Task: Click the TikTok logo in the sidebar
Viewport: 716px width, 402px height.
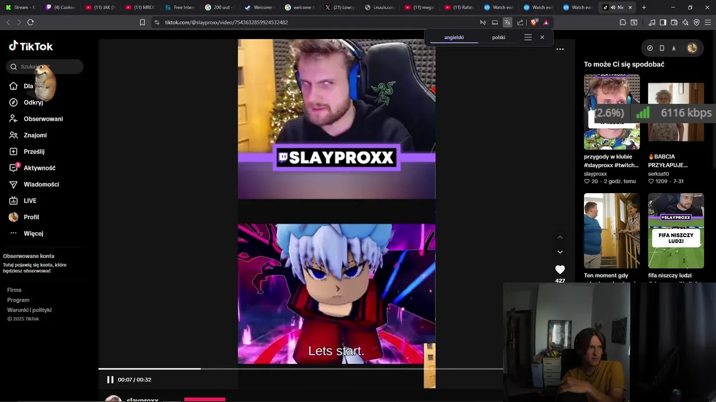Action: pos(31,46)
